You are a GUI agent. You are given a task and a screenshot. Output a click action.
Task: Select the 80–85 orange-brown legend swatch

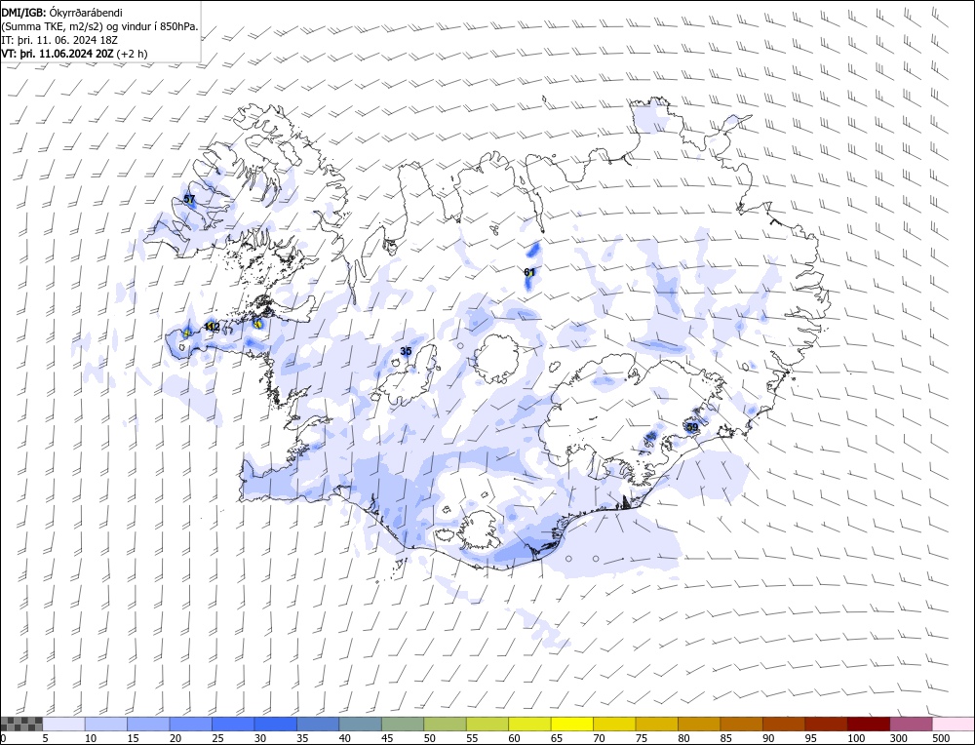pos(699,724)
